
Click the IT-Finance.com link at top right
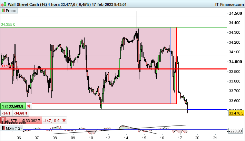pyautogui.click(x=229, y=4)
